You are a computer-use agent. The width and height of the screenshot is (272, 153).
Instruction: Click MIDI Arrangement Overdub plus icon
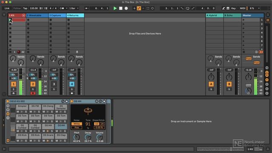tap(134, 8)
